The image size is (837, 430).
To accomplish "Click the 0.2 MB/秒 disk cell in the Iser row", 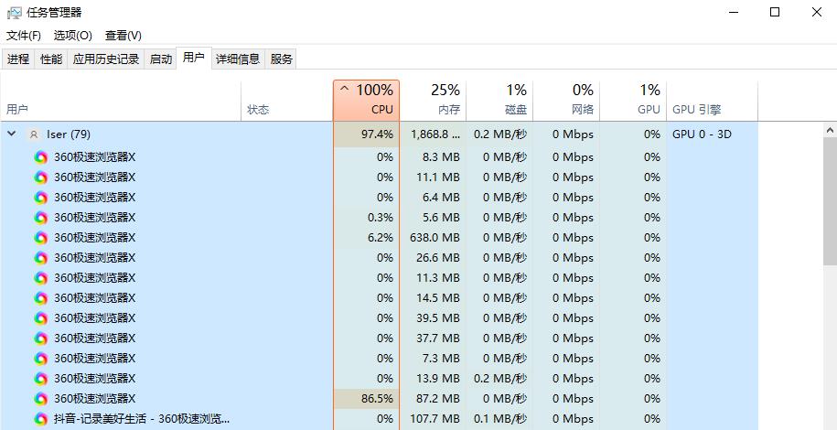I will [x=500, y=134].
